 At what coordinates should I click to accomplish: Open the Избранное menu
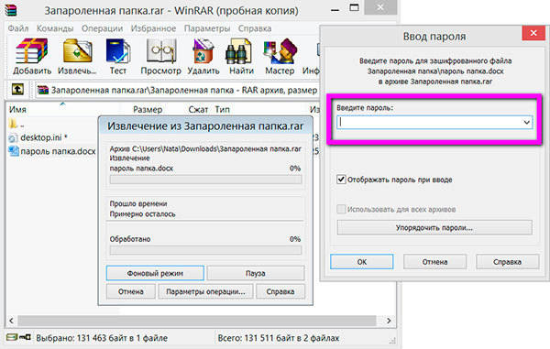(153, 28)
